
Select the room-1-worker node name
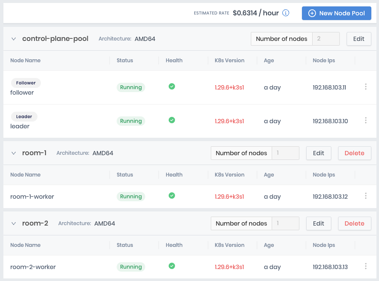click(32, 197)
